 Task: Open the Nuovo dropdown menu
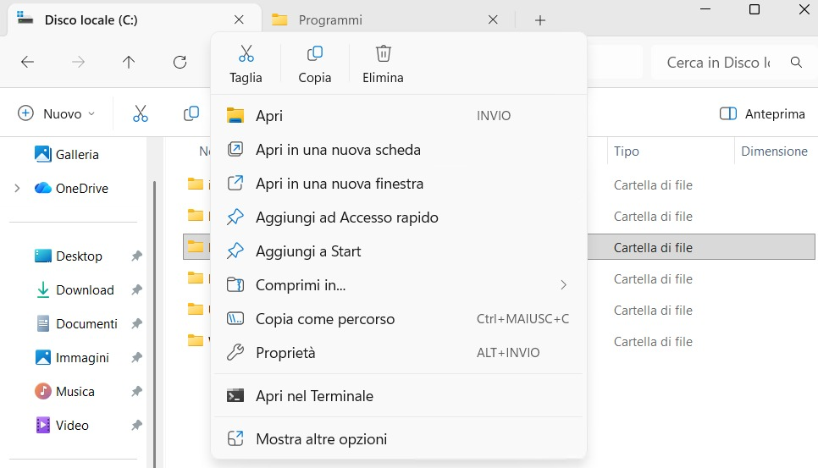pyautogui.click(x=57, y=113)
